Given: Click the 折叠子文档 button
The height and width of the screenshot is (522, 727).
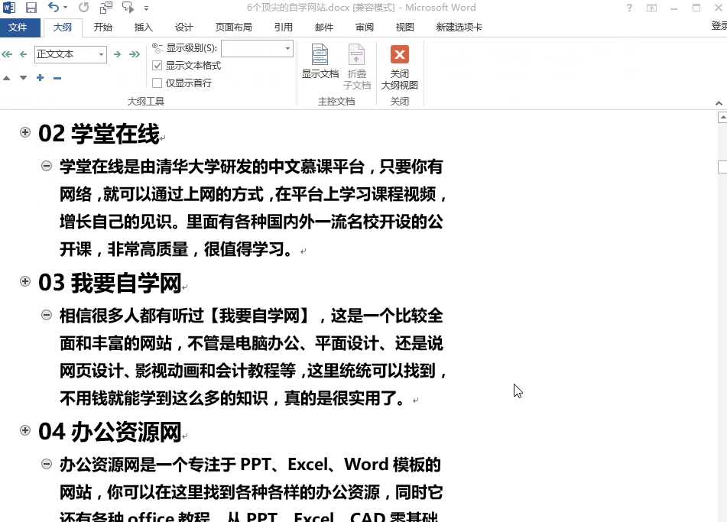Looking at the screenshot, I should tap(356, 66).
